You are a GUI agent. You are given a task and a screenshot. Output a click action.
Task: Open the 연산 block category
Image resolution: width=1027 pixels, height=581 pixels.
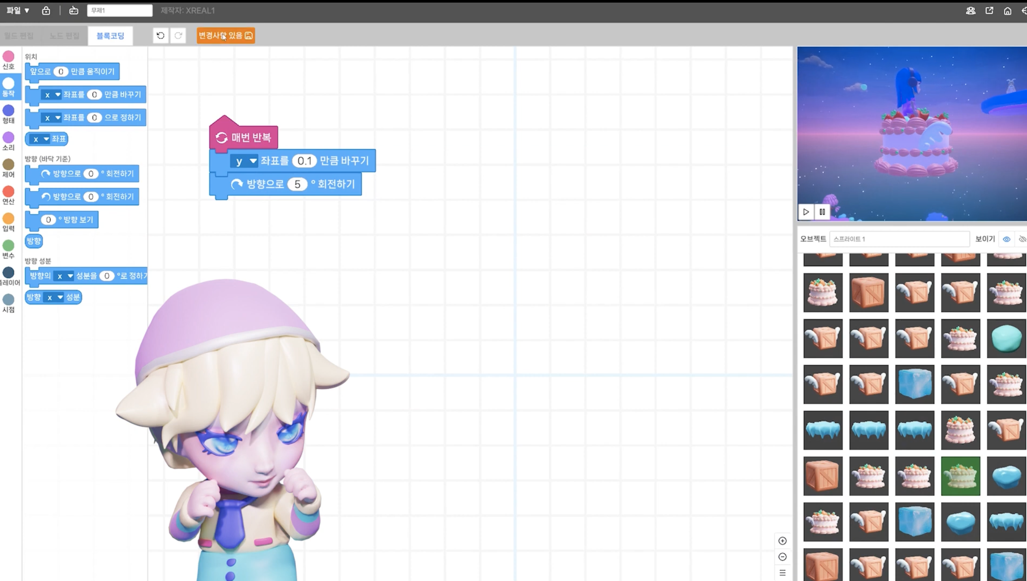(9, 195)
